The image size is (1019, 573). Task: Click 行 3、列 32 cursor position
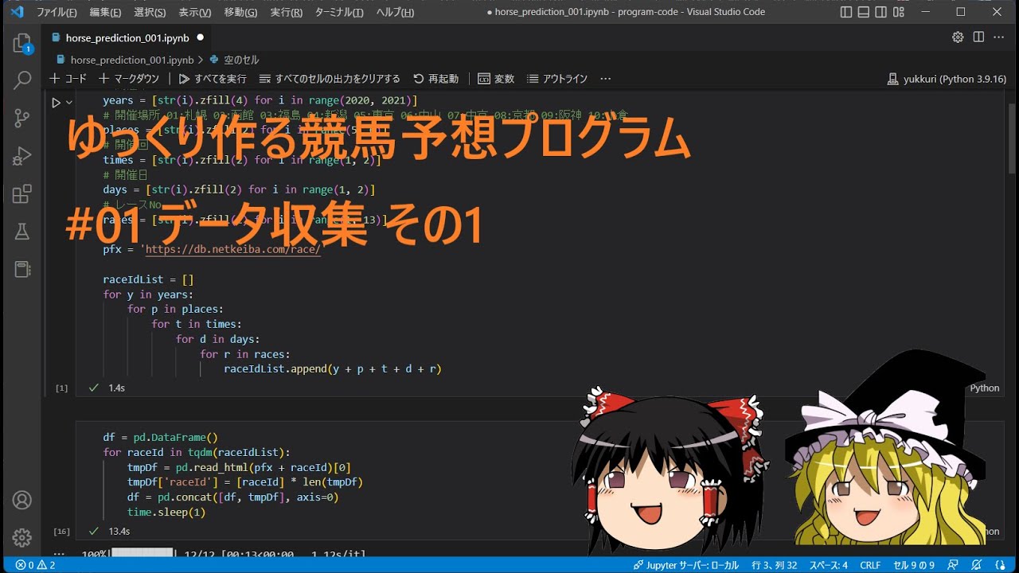click(x=774, y=565)
